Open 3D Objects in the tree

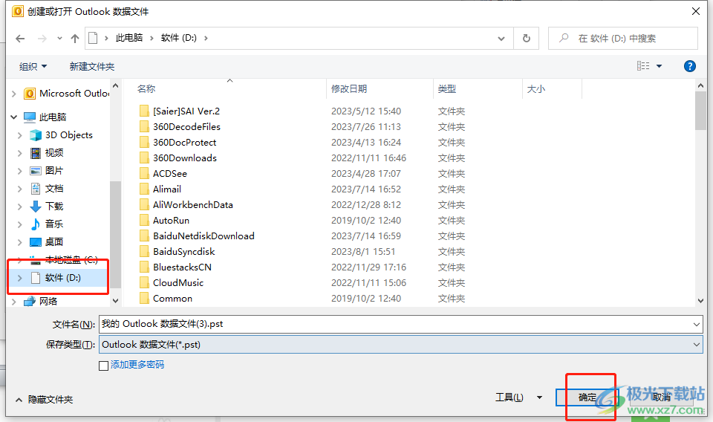tap(61, 135)
